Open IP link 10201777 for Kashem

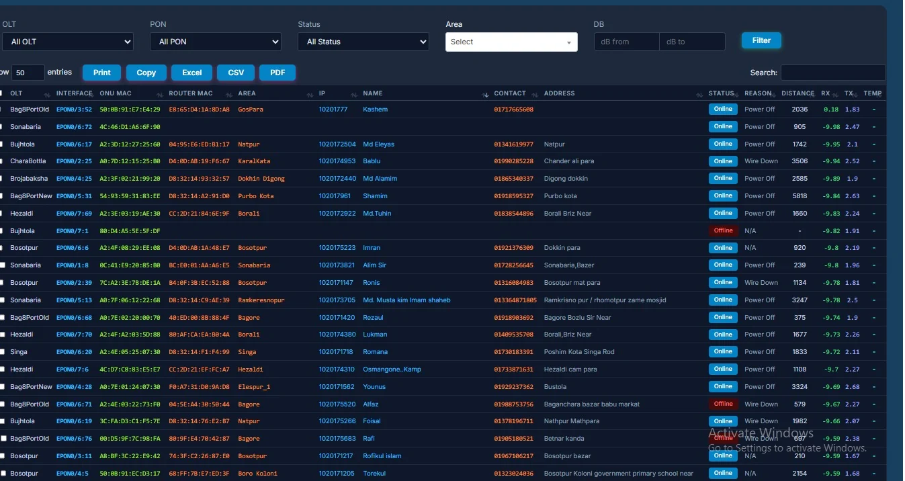coord(333,110)
